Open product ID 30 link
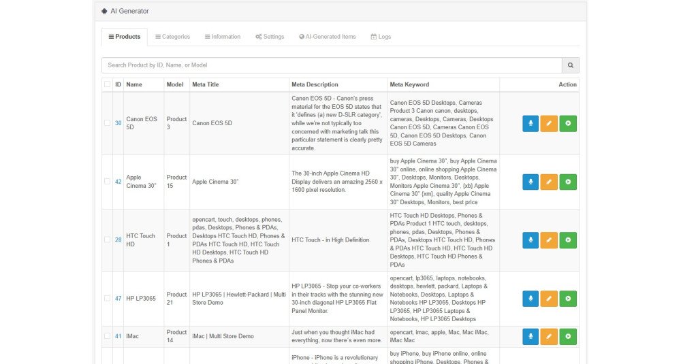Viewport: 681px width, 364px height. tap(118, 123)
